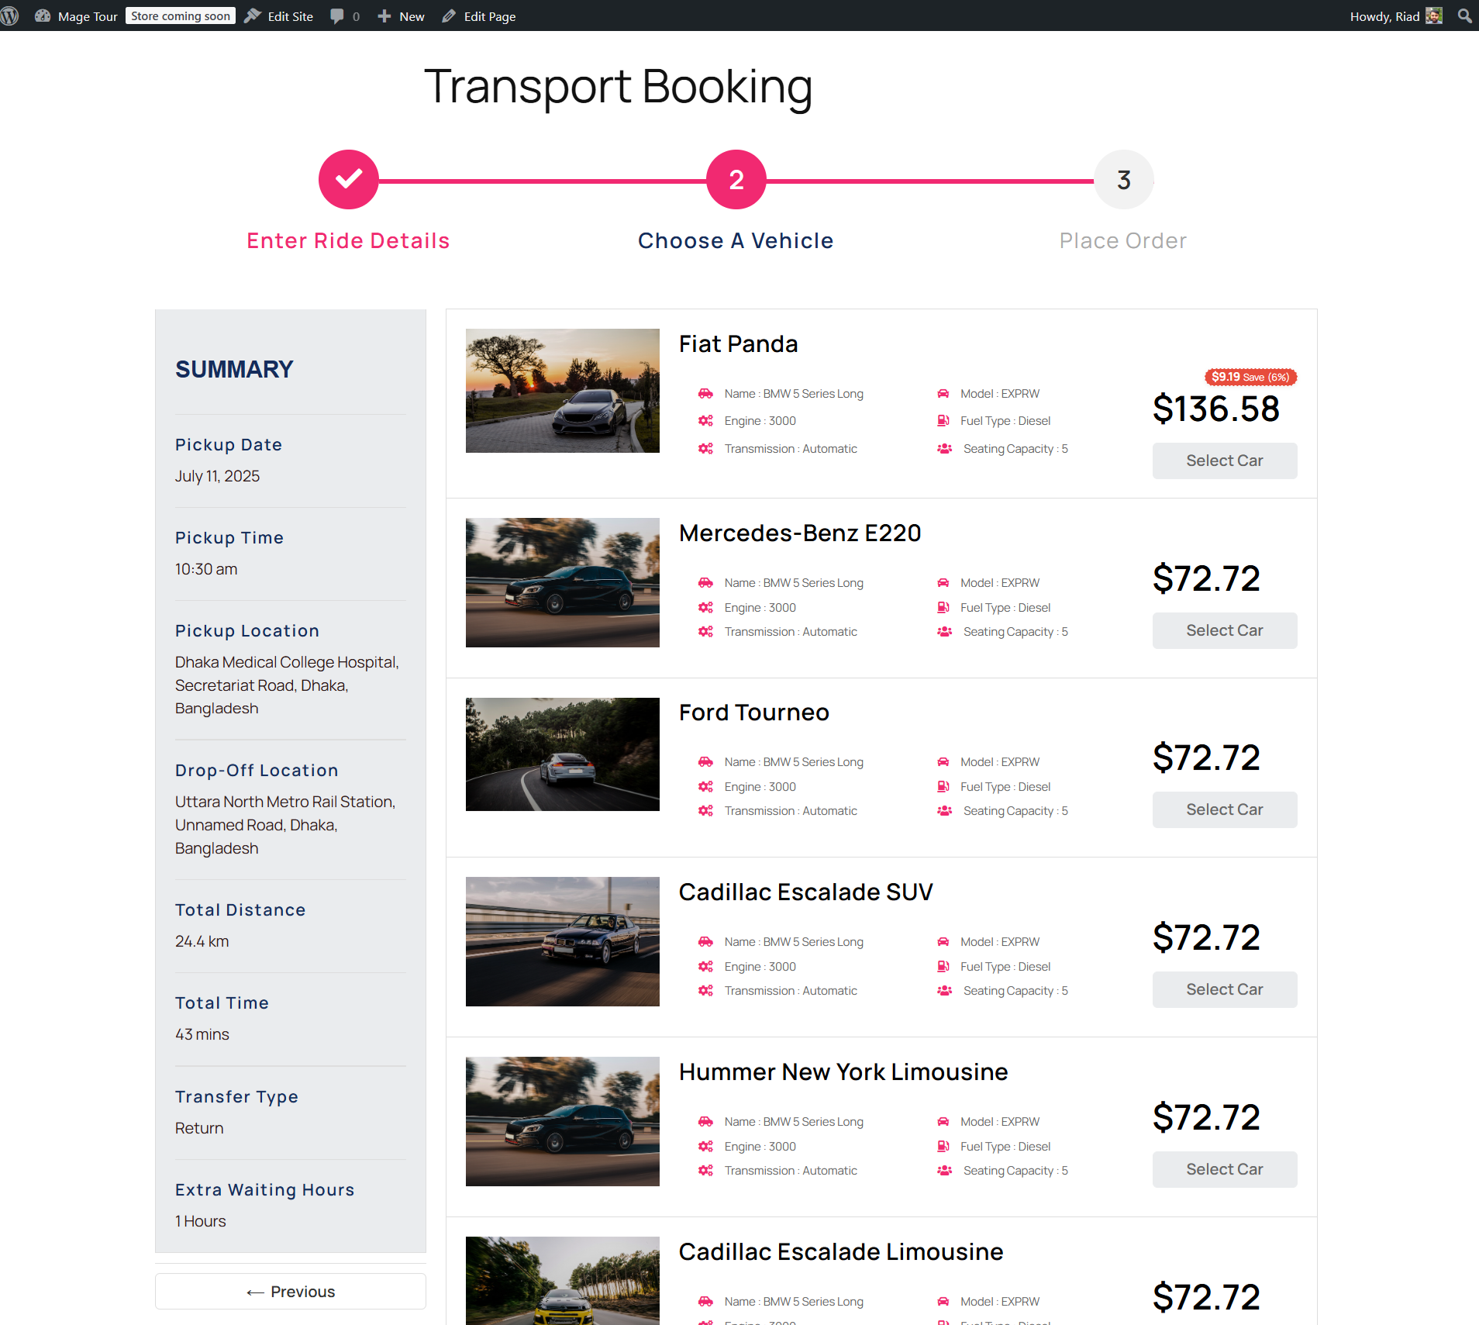Open the Edit Site menu item
This screenshot has width=1479, height=1325.
click(279, 16)
